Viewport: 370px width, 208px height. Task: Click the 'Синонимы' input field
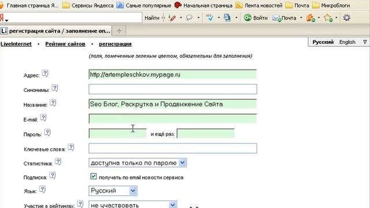[x=173, y=89]
